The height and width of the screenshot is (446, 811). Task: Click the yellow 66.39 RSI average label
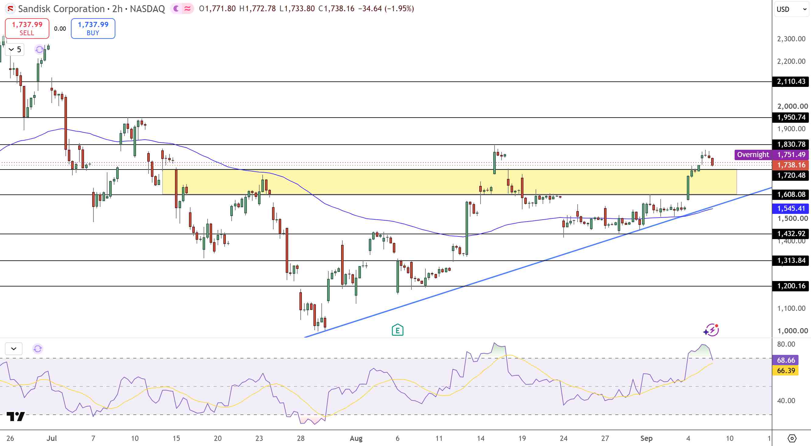pyautogui.click(x=785, y=371)
